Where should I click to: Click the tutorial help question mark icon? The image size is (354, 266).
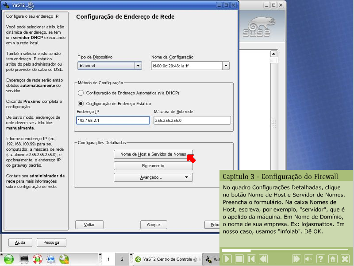pyautogui.click(x=320, y=259)
